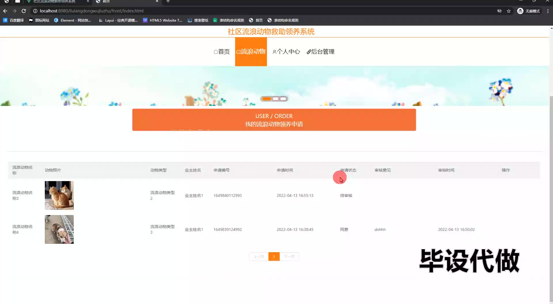Click the 审核时间 column header
The image size is (553, 304).
[x=446, y=170]
